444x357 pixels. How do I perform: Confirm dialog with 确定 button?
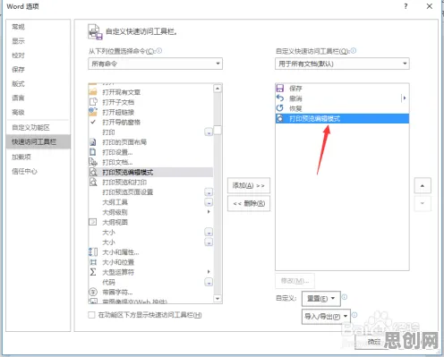[374, 342]
